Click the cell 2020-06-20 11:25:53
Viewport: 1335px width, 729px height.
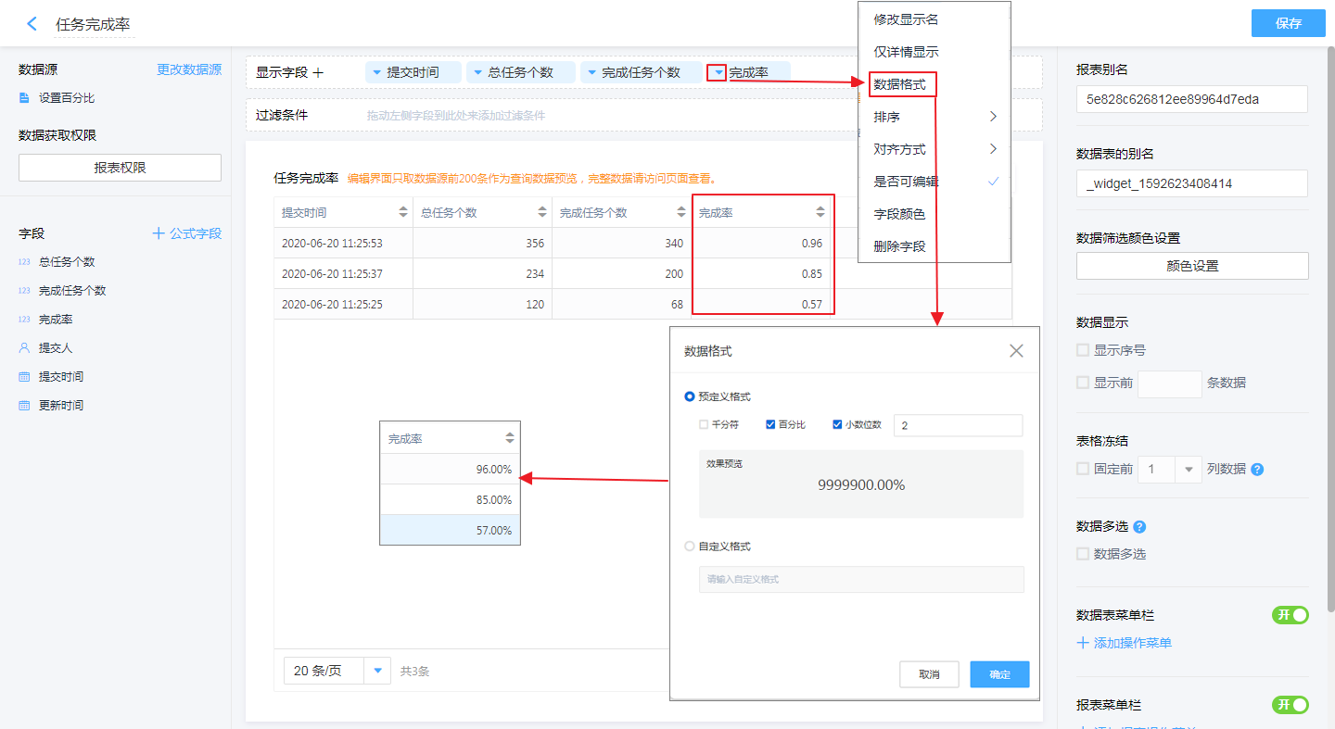click(x=343, y=244)
